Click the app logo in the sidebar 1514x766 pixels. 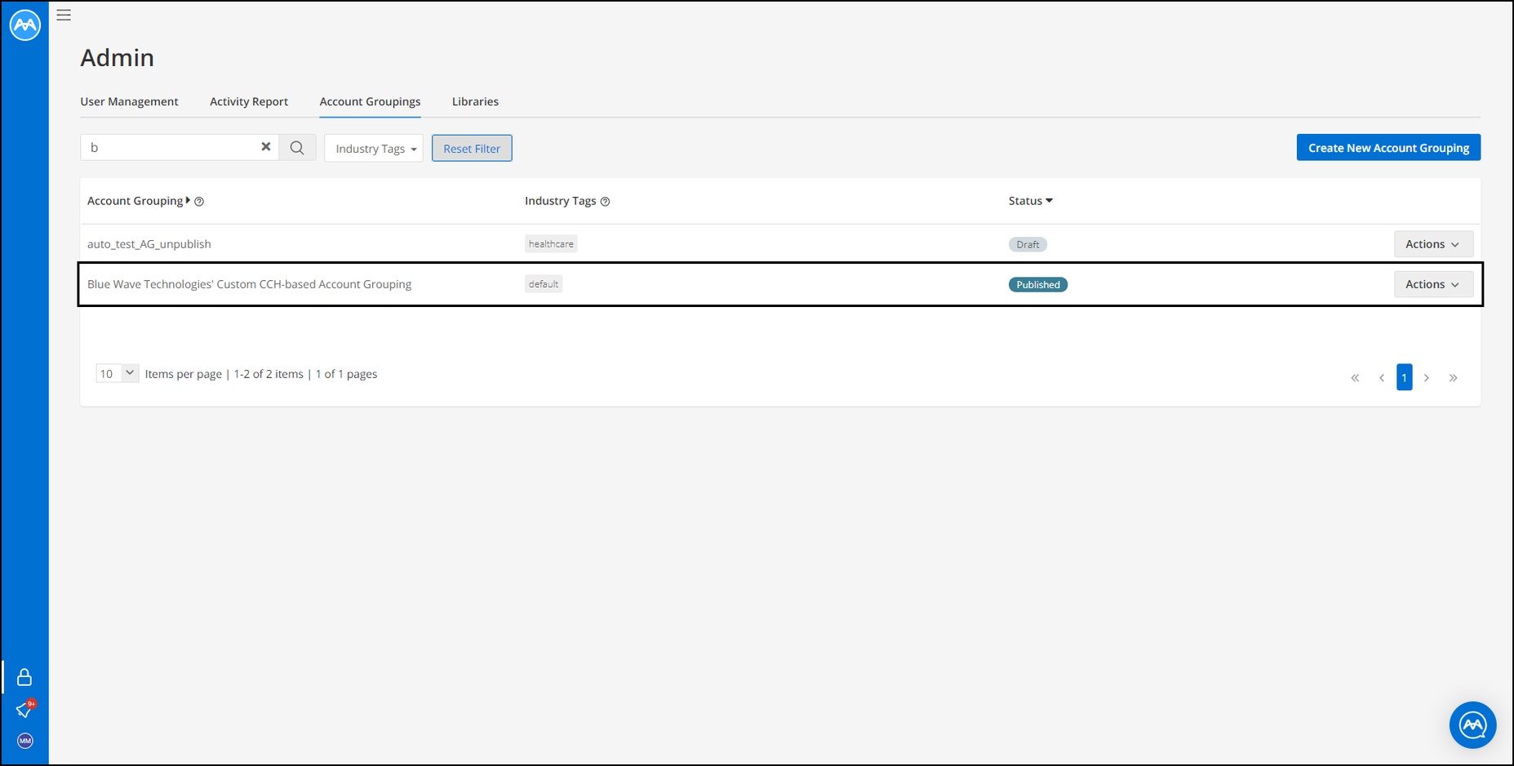click(25, 24)
